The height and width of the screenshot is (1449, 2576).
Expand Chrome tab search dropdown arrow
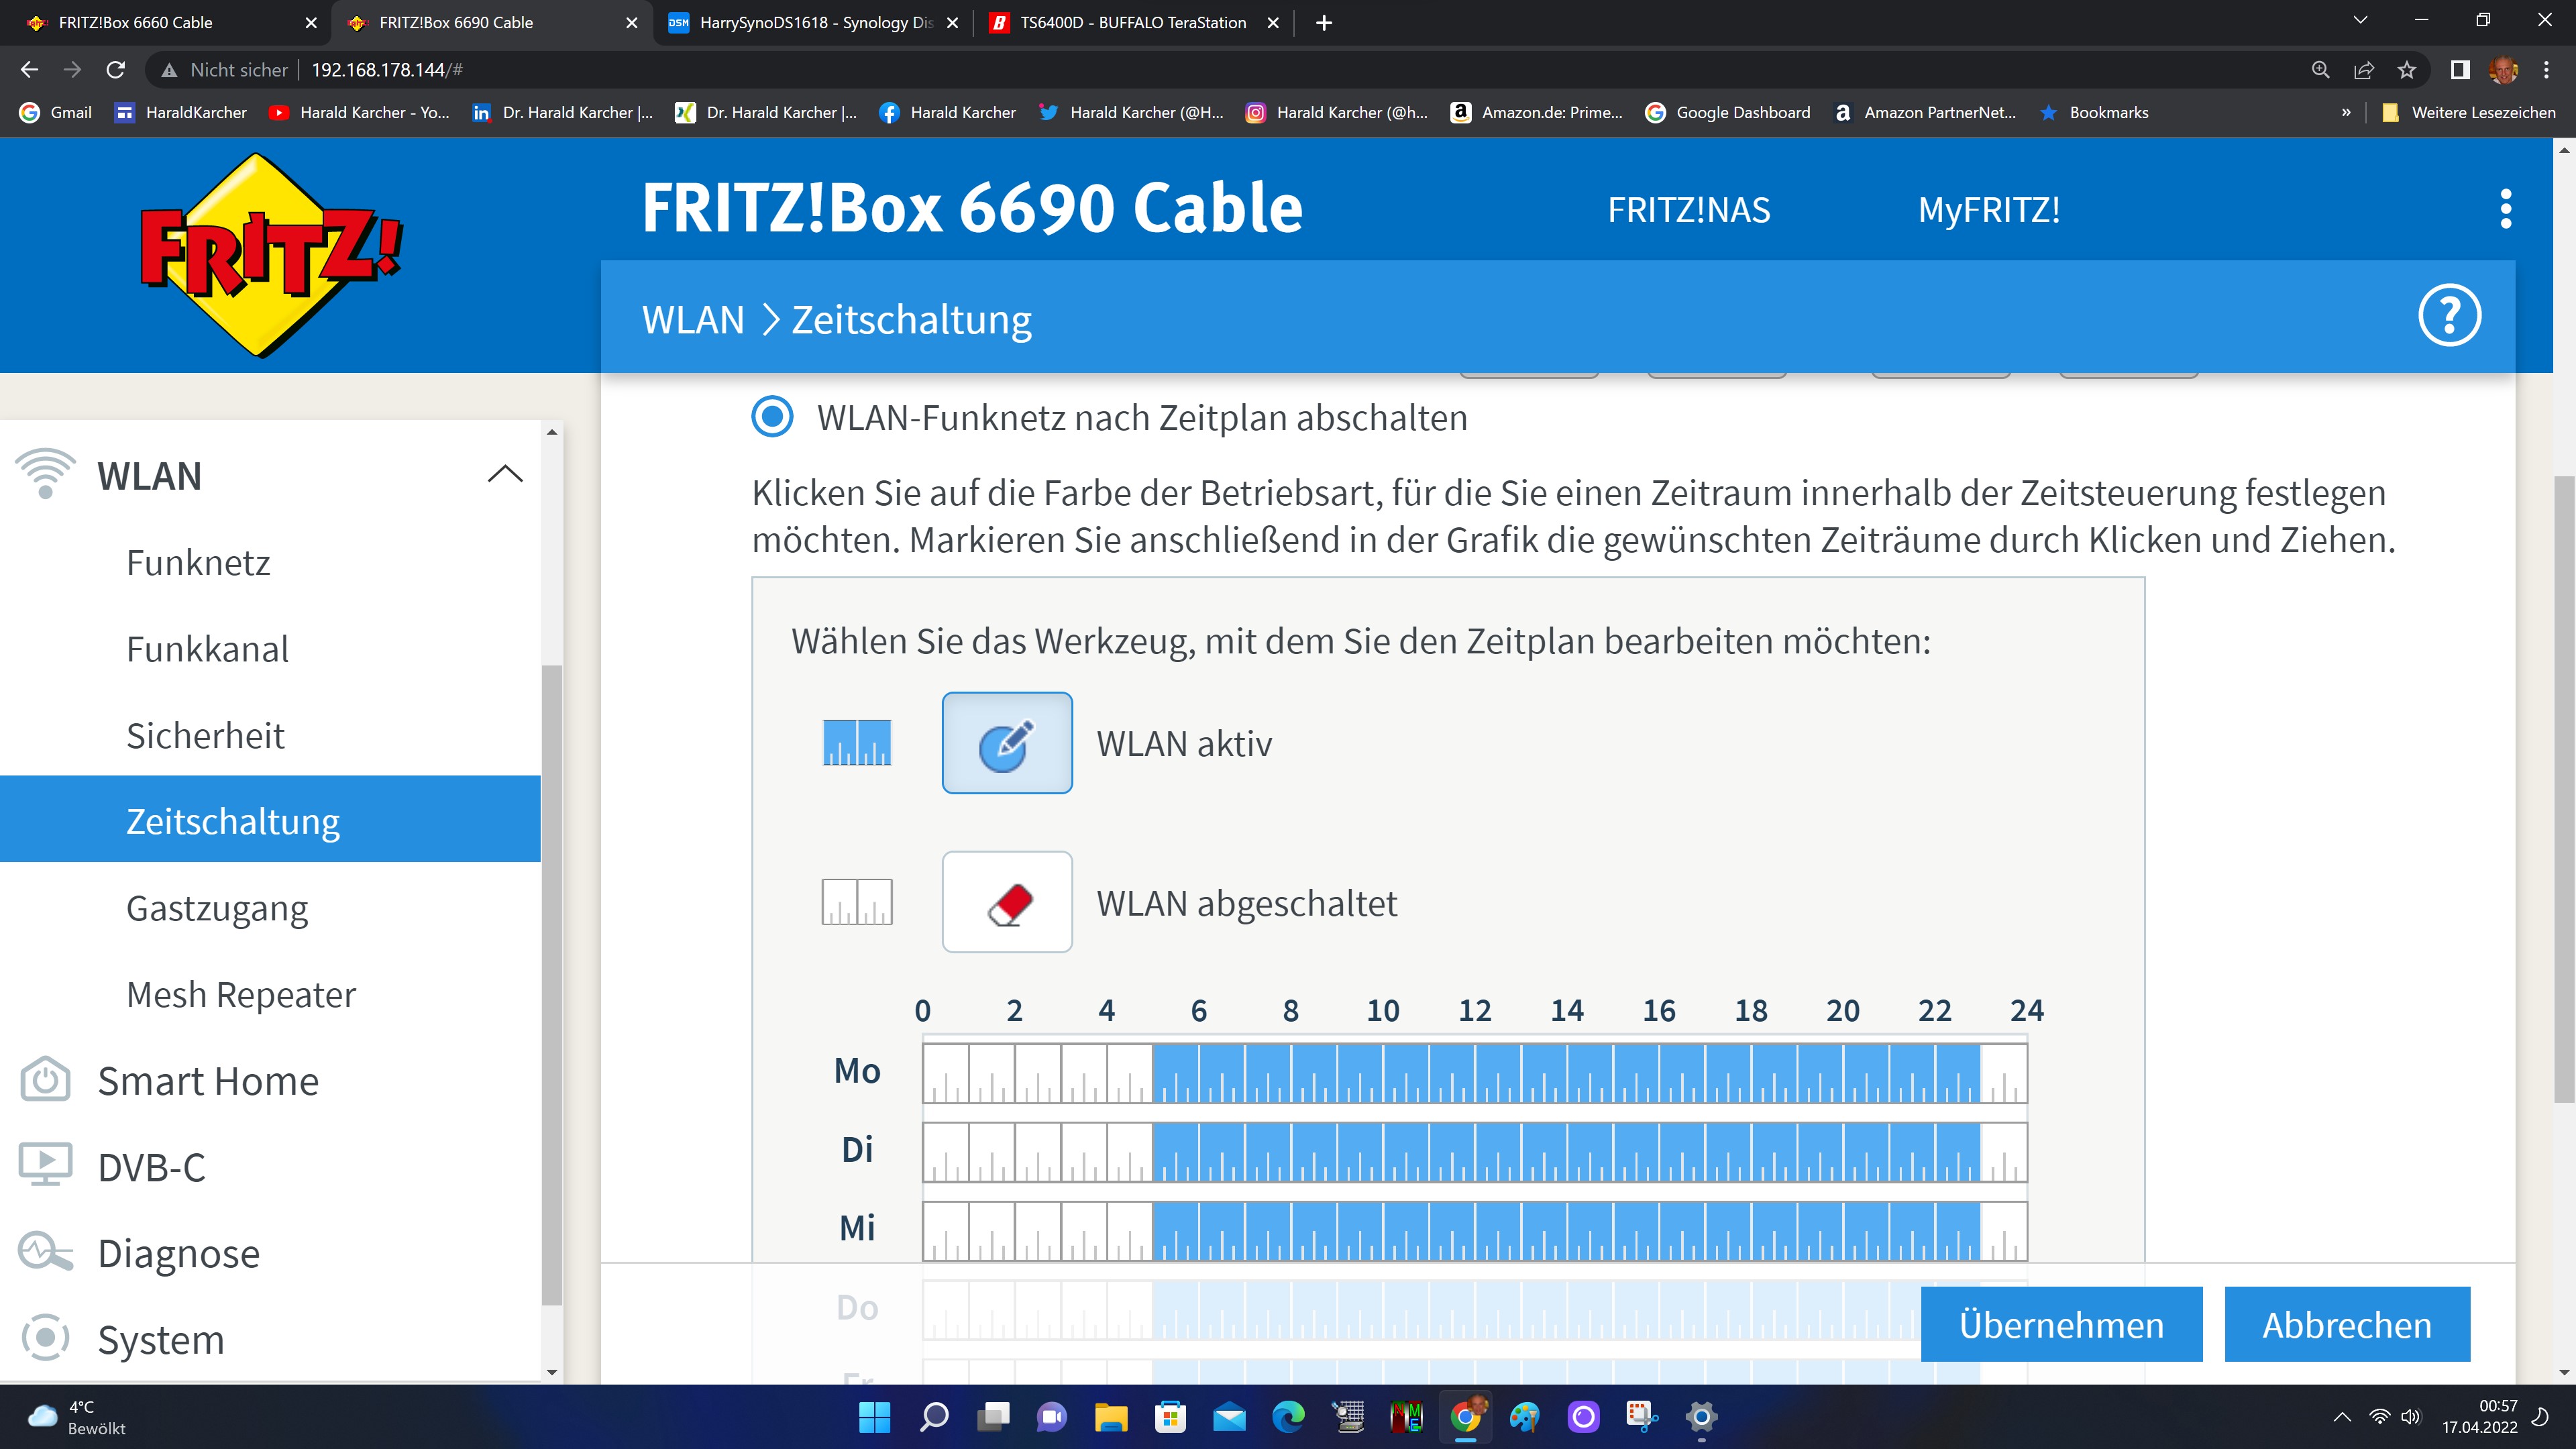(x=2360, y=21)
